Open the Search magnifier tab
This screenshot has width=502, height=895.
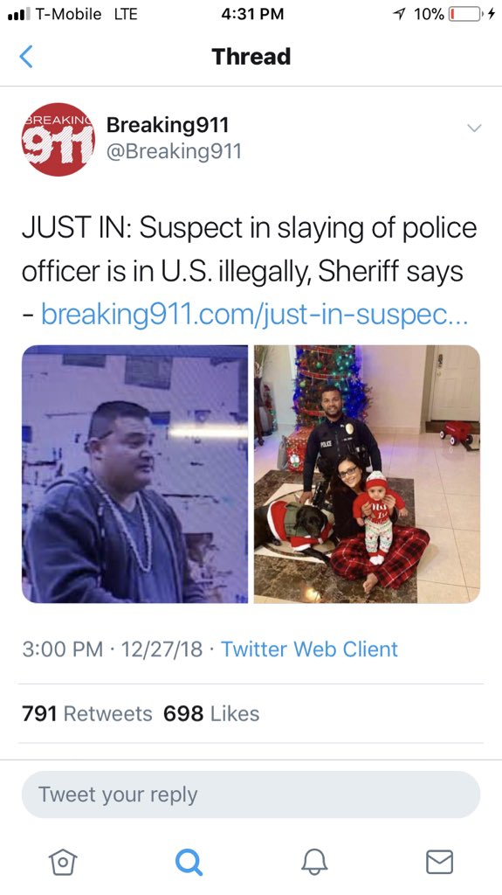click(x=189, y=861)
